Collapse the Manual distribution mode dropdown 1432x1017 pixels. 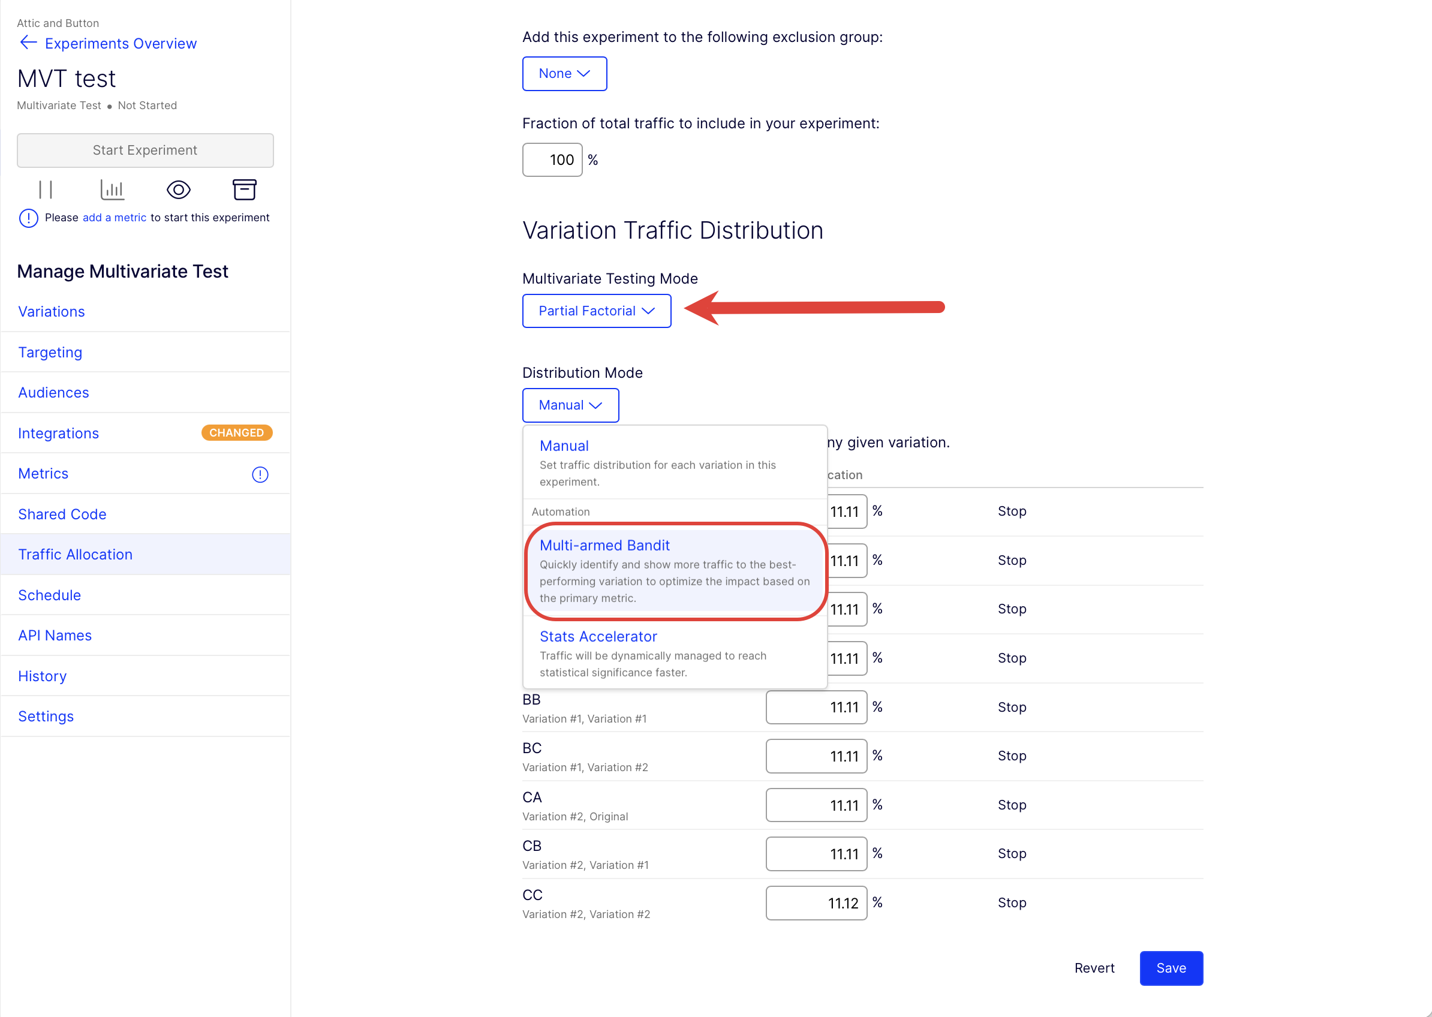click(x=570, y=405)
